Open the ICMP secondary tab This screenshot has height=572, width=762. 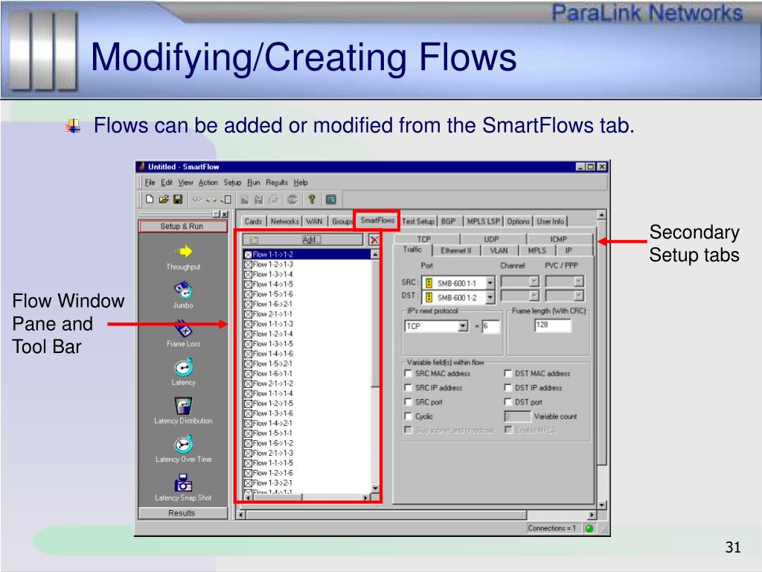pos(559,239)
